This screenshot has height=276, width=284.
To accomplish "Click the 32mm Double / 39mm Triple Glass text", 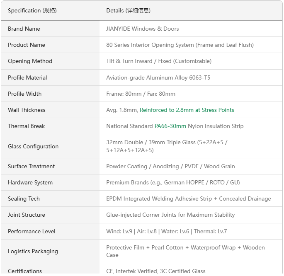I will 151,143.
